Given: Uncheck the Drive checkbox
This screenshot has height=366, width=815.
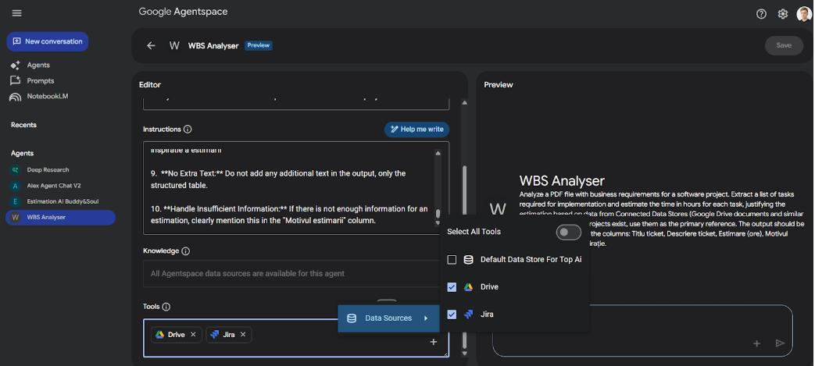Looking at the screenshot, I should coord(452,287).
